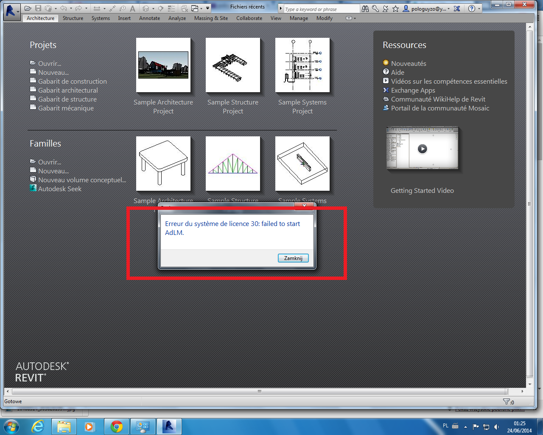Switch to the Systems ribbon tab
Viewport: 543px width, 435px height.
pos(101,18)
